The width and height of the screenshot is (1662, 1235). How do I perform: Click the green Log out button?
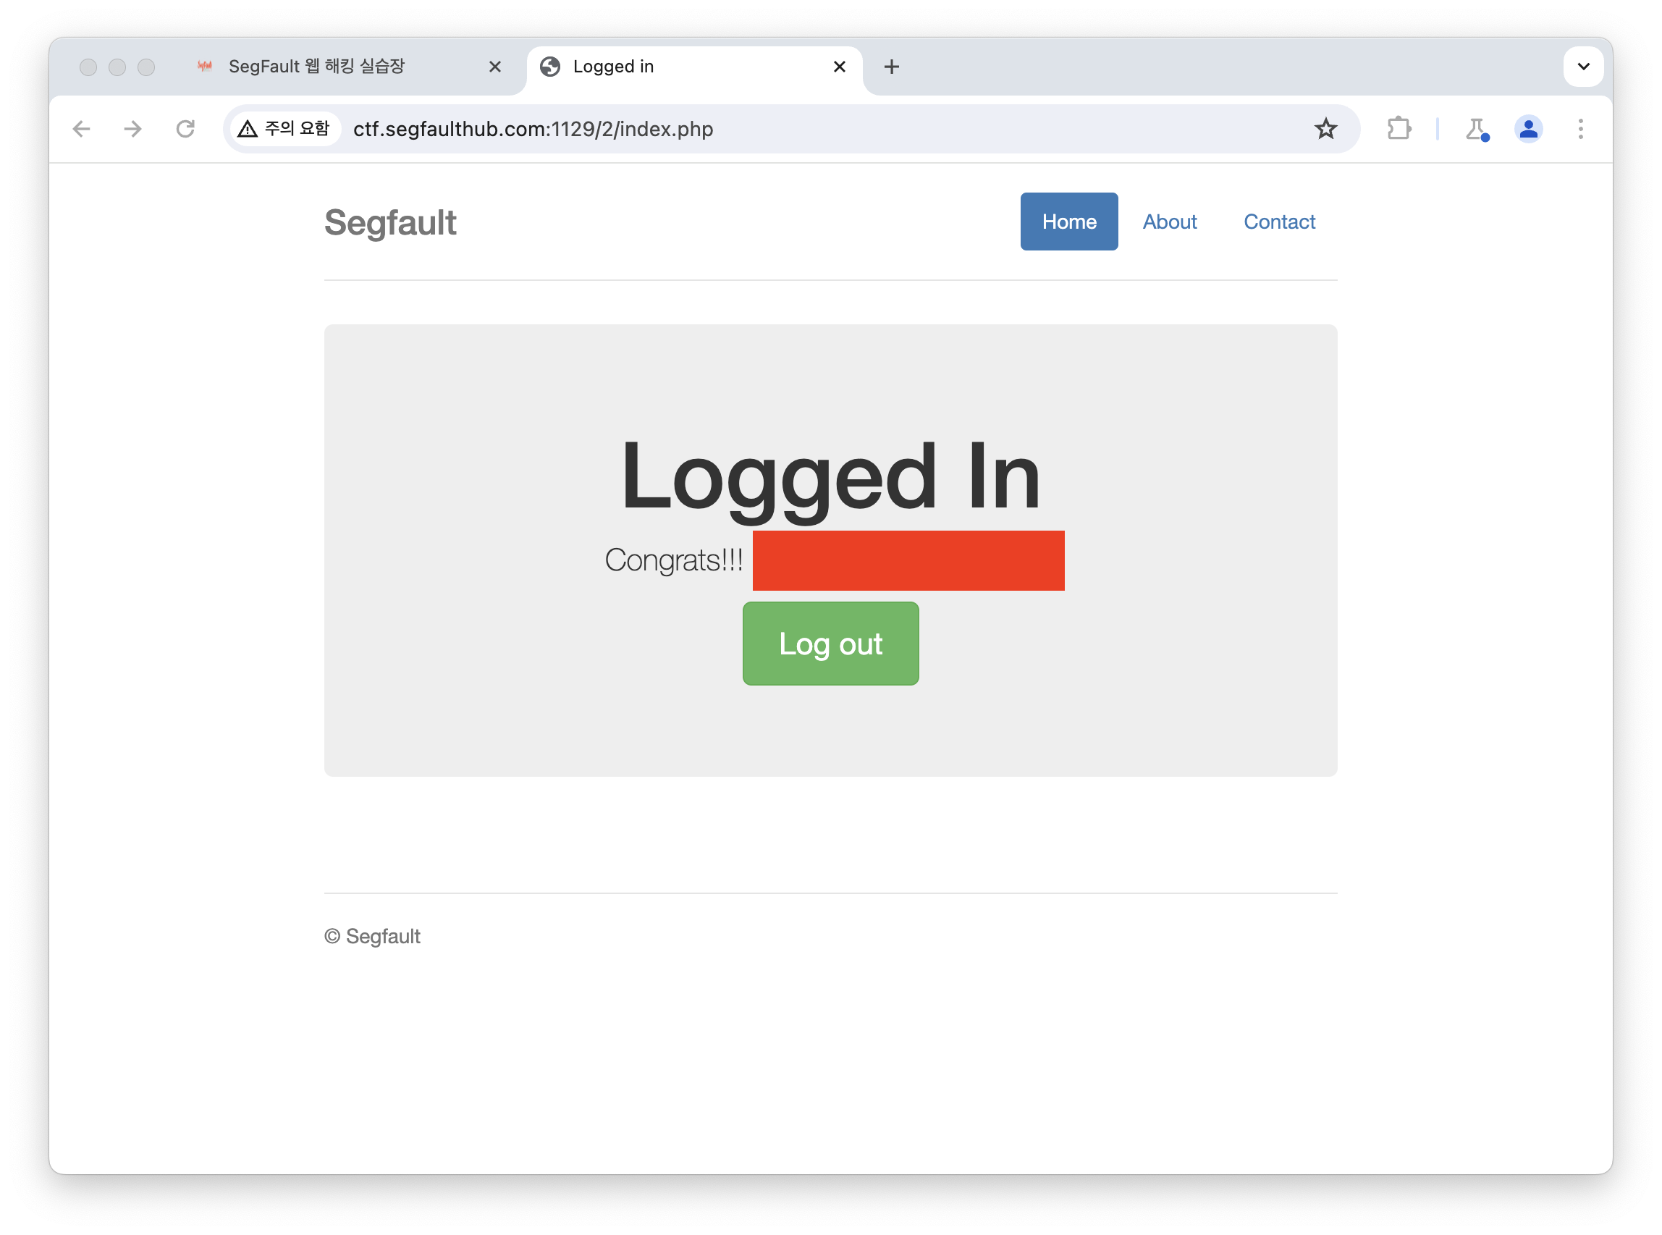coord(830,644)
